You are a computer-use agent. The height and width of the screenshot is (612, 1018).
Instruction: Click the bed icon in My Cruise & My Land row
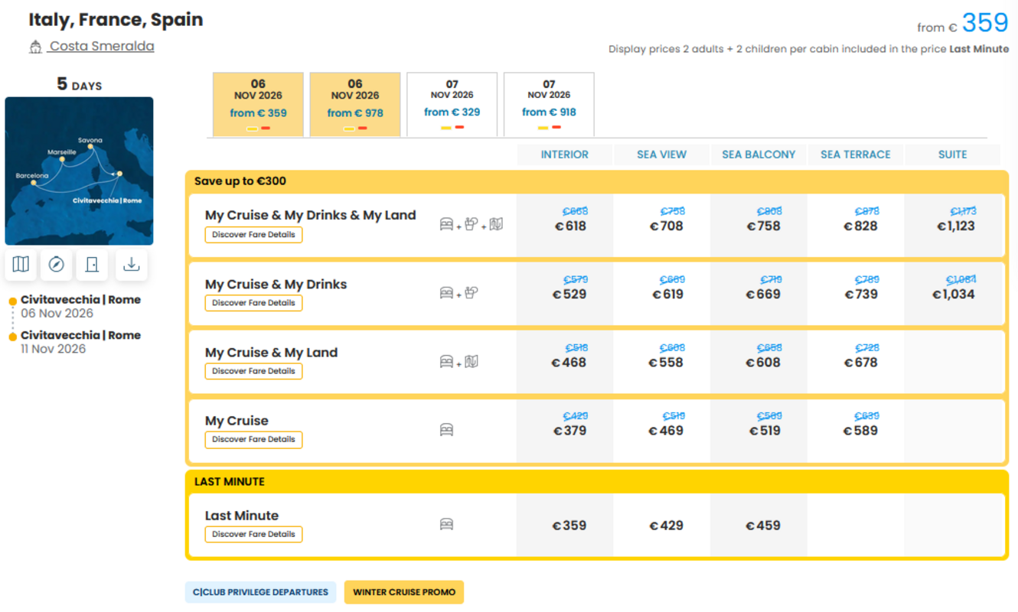point(446,362)
